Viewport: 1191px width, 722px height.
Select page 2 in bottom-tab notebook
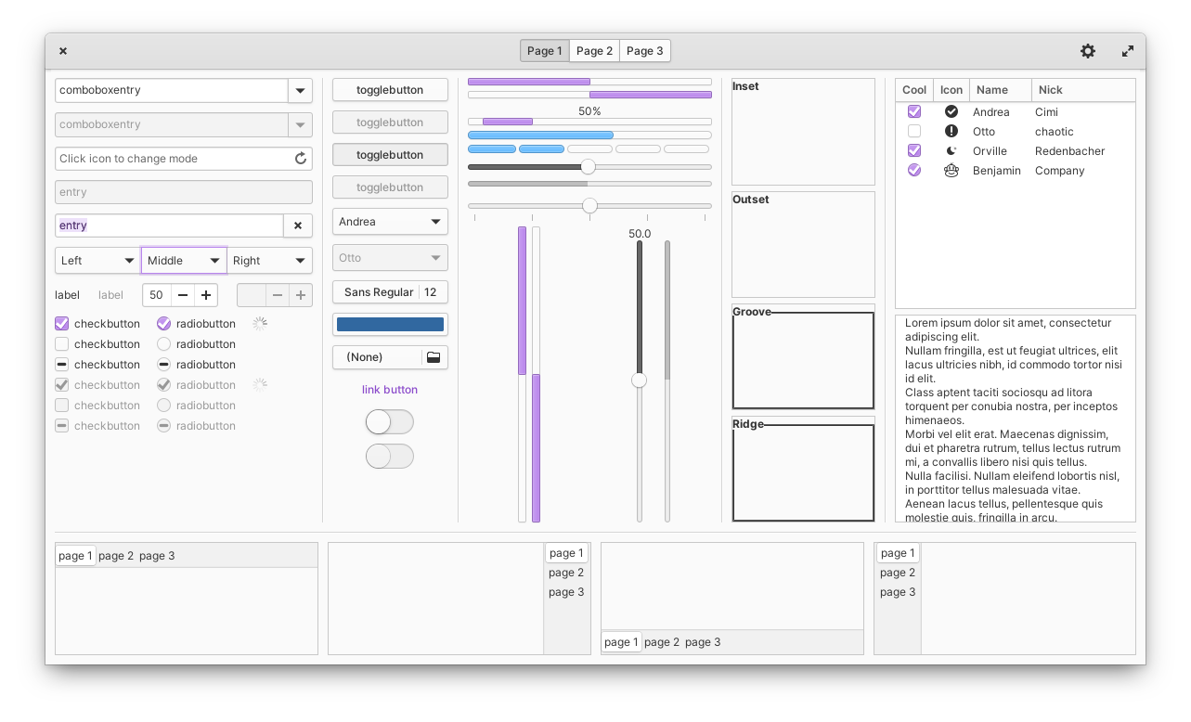tap(662, 642)
